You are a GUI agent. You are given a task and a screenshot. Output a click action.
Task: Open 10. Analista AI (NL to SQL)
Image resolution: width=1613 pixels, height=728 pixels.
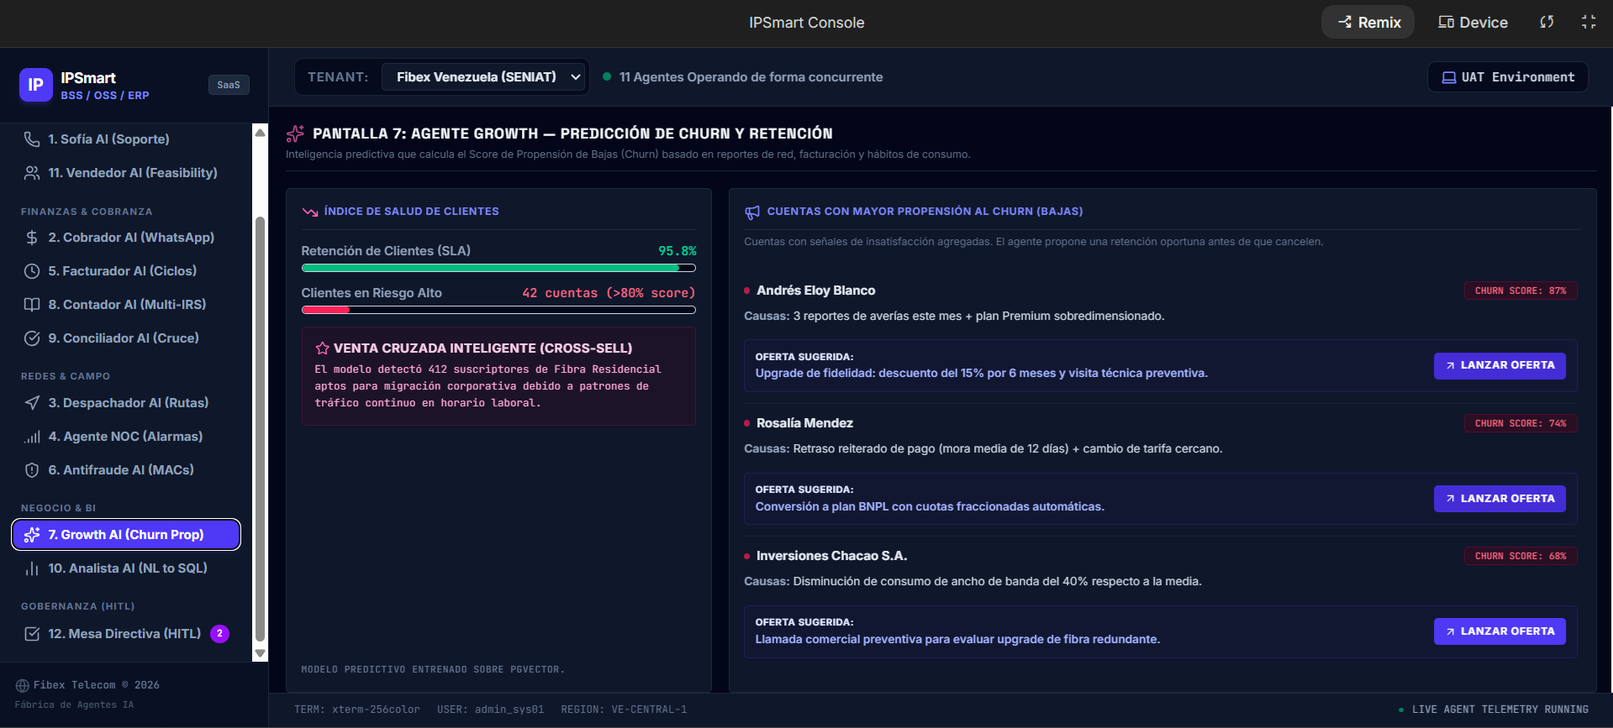tap(126, 568)
